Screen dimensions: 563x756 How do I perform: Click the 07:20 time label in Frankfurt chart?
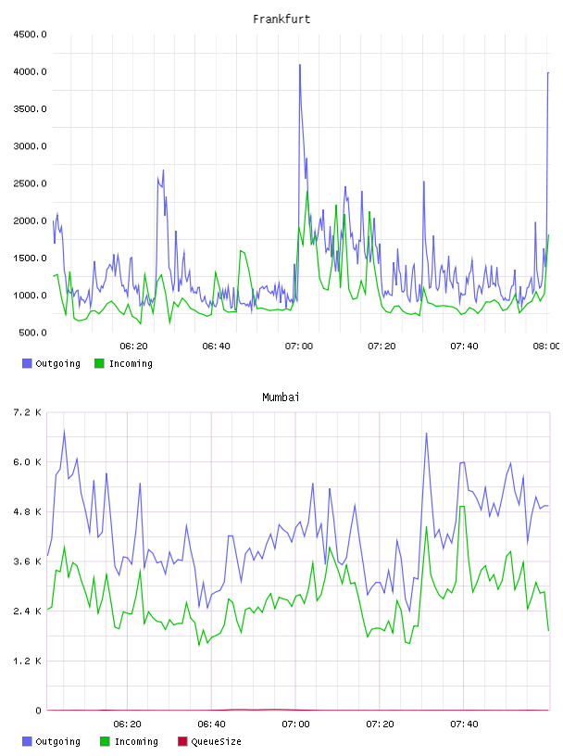pyautogui.click(x=382, y=346)
